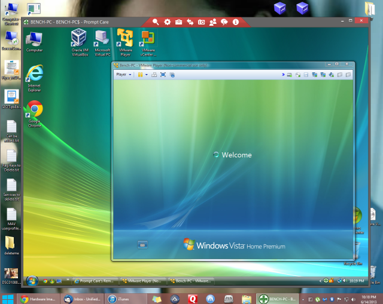Open Oracle VM VirtualBox shortcut
Viewport: 383px width, 304px height.
[x=80, y=42]
